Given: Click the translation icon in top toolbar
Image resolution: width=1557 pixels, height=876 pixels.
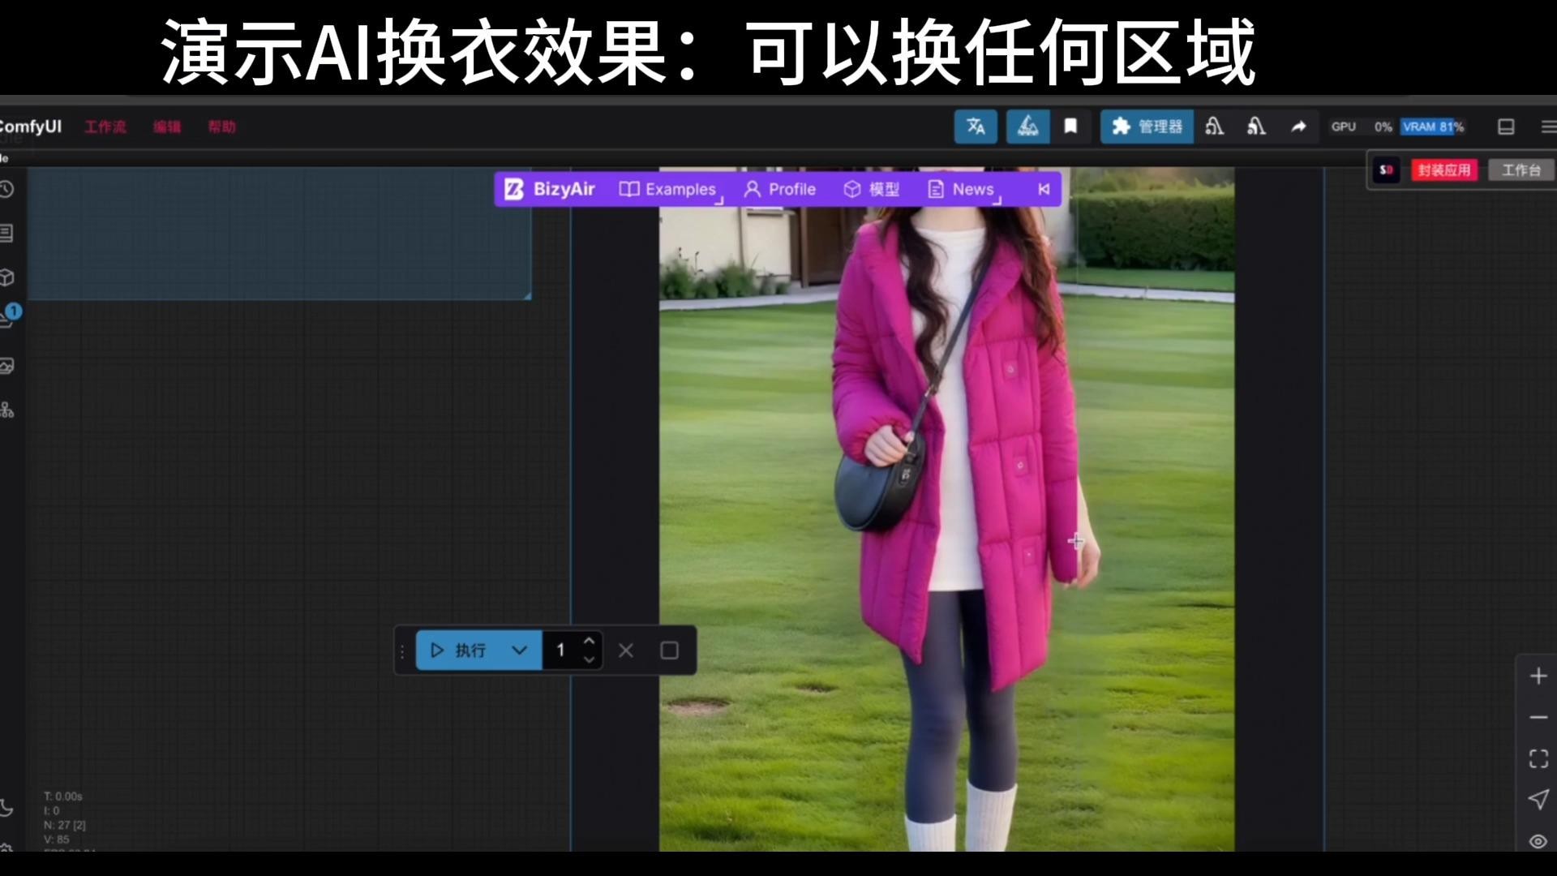Looking at the screenshot, I should pos(975,127).
